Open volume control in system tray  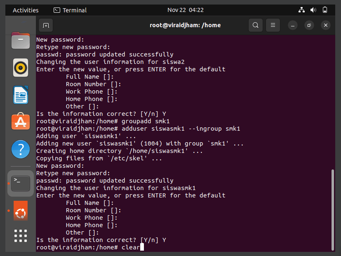[x=313, y=10]
